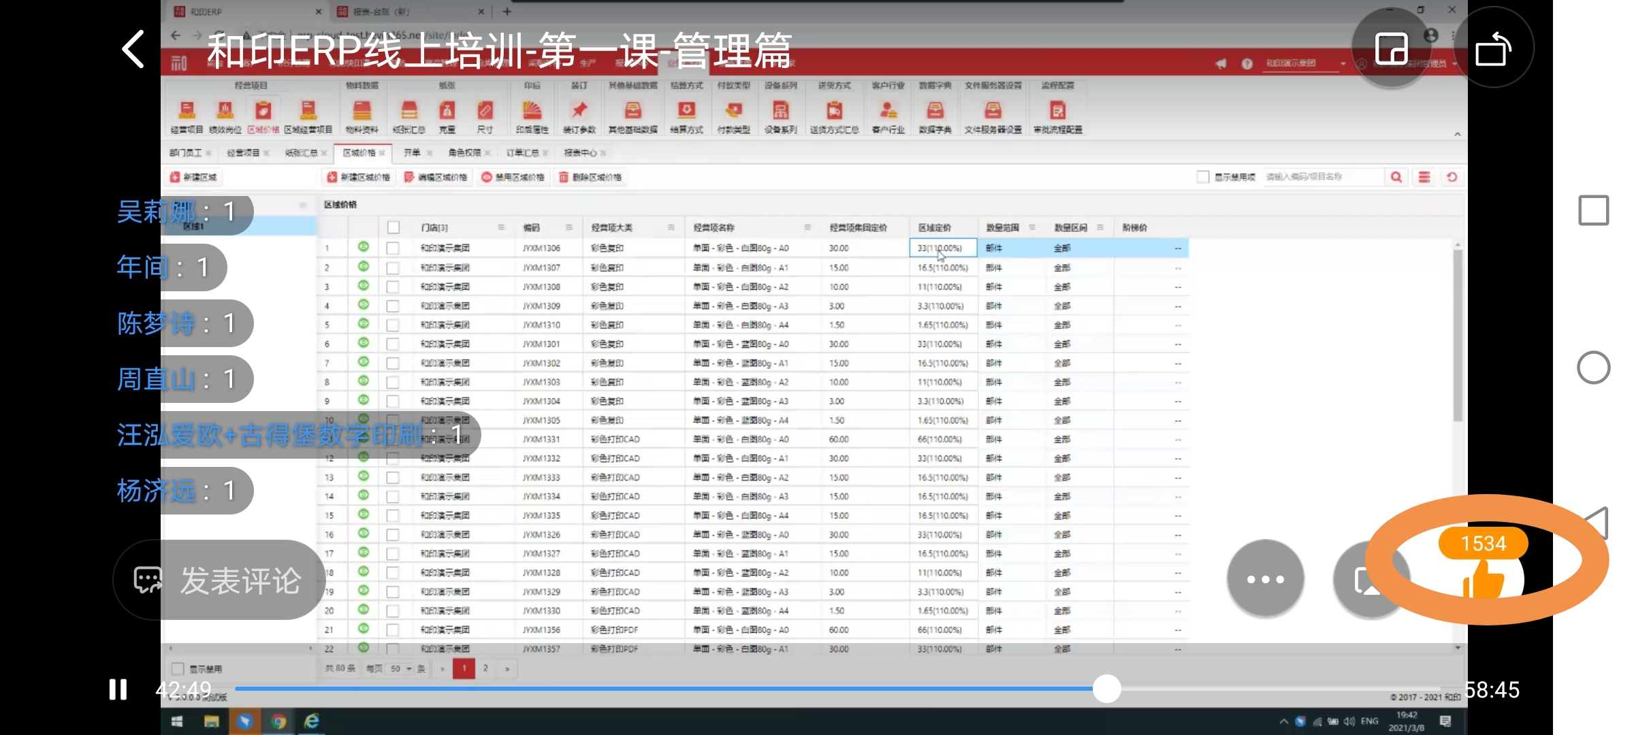Open the three-dots more options button

(x=1266, y=579)
